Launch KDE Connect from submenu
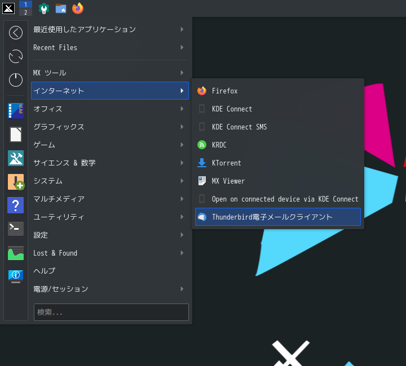406x366 pixels. click(278, 109)
